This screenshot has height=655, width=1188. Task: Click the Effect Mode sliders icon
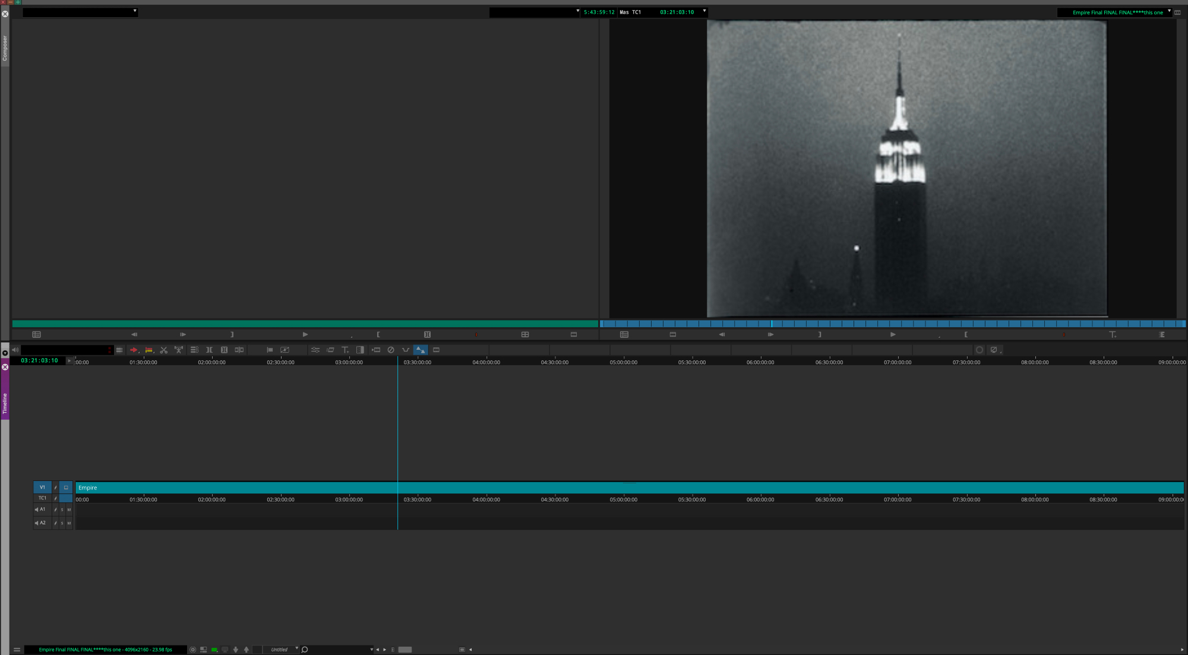pyautogui.click(x=315, y=350)
